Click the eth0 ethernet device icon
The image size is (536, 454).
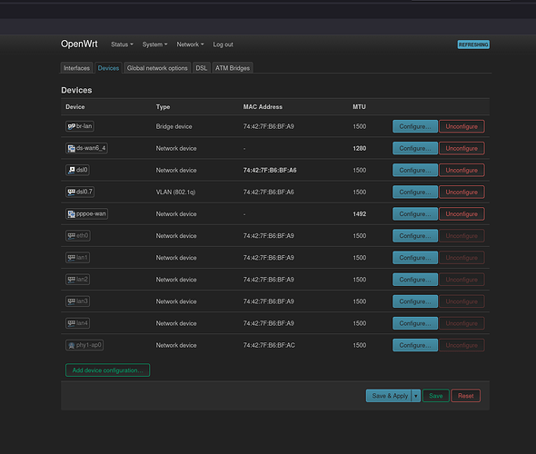(x=71, y=236)
